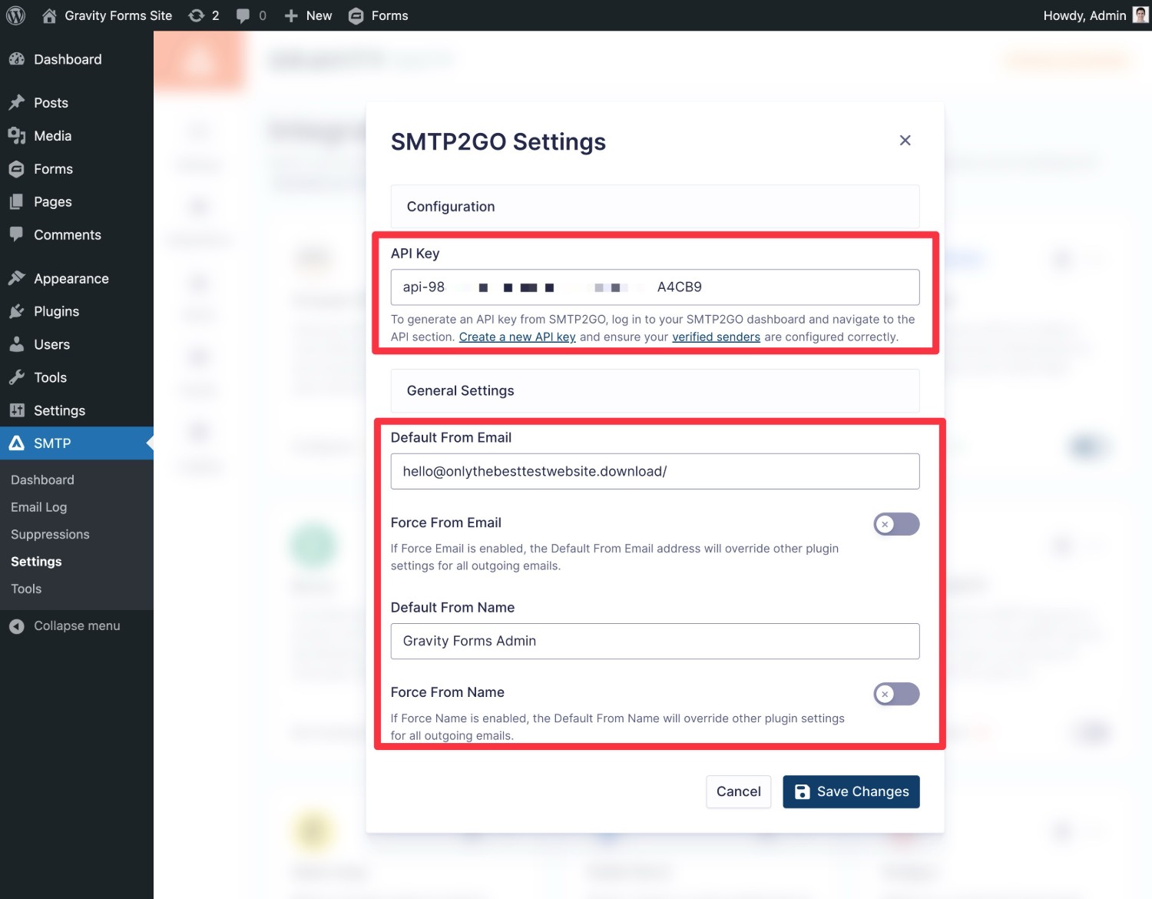Open Posts in sidebar
The height and width of the screenshot is (899, 1152).
click(x=77, y=103)
